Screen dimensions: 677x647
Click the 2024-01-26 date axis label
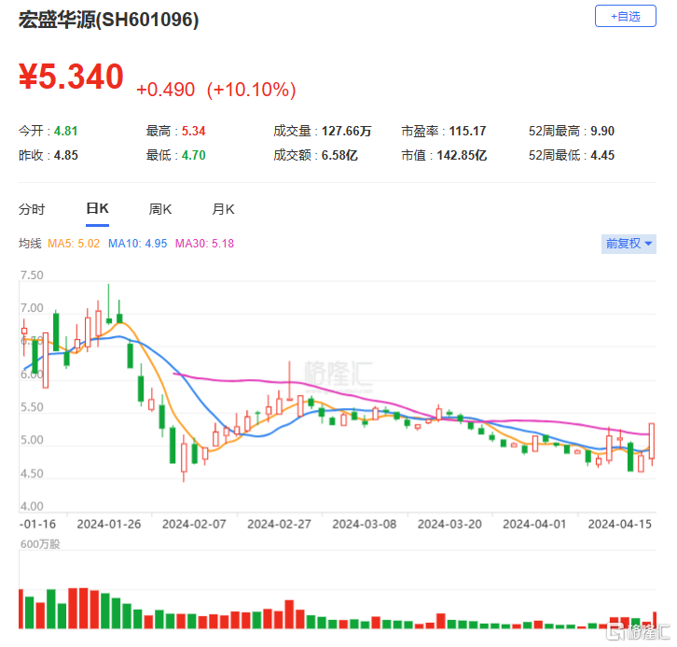pos(109,525)
